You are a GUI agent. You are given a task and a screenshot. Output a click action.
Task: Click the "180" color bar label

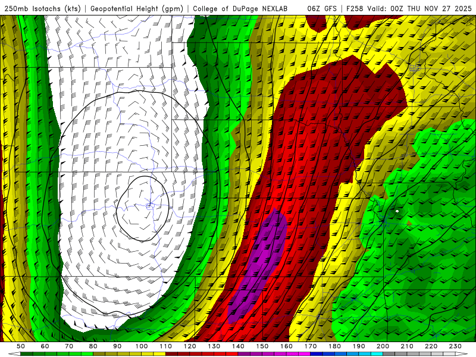coord(334,346)
